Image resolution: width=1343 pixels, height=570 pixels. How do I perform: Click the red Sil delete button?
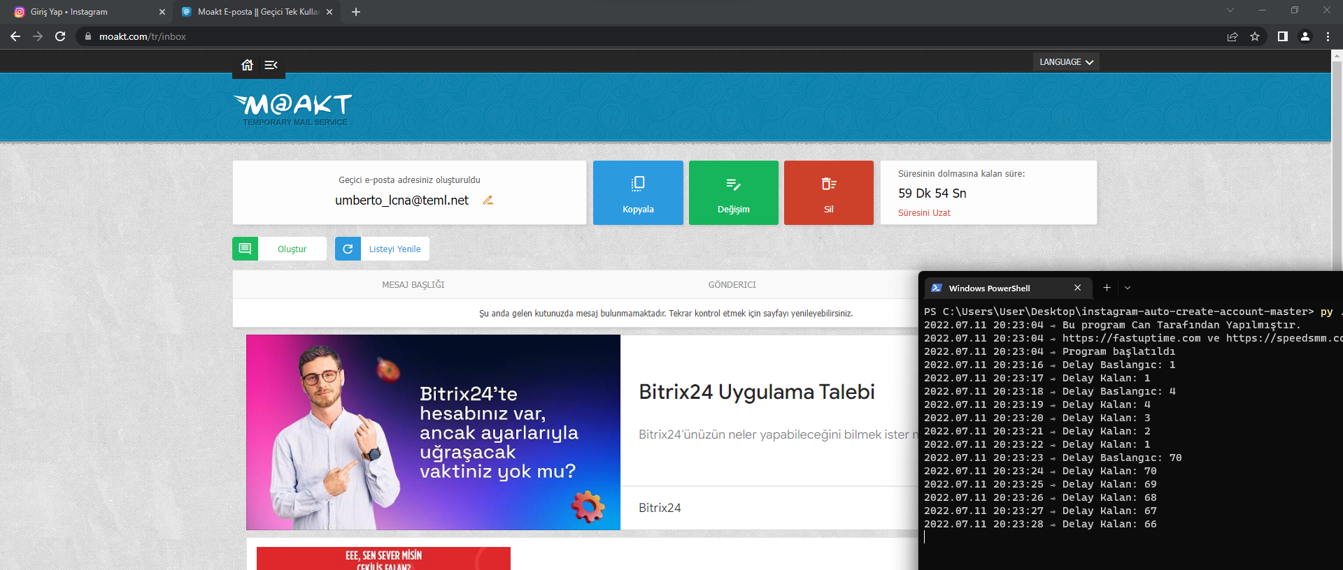point(829,193)
